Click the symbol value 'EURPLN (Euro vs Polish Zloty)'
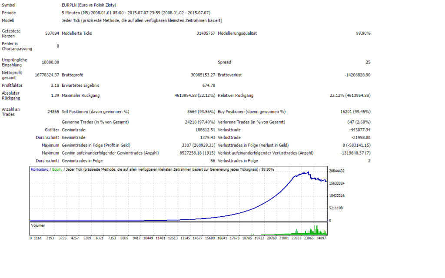 click(x=89, y=5)
